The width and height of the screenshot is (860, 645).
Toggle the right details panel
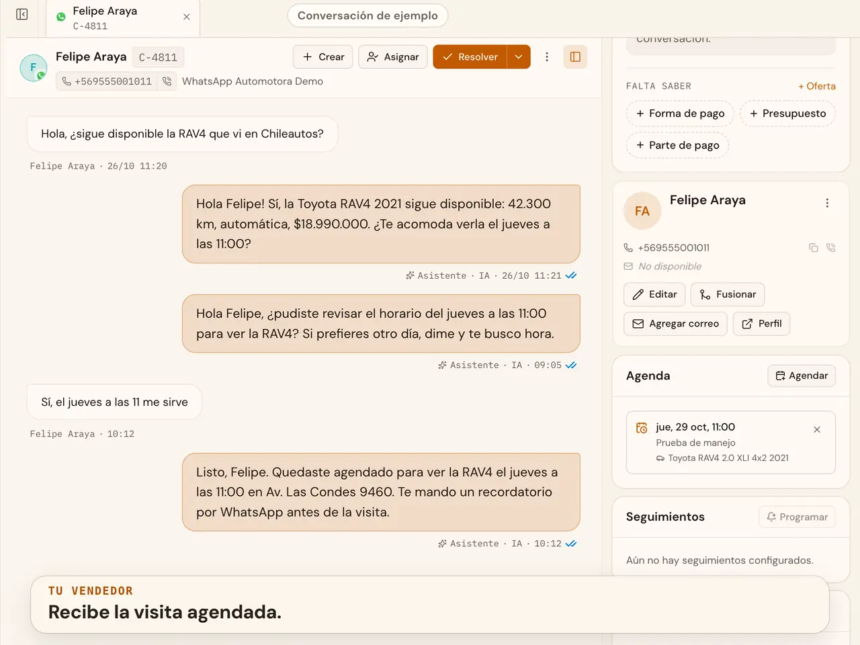[x=575, y=57]
